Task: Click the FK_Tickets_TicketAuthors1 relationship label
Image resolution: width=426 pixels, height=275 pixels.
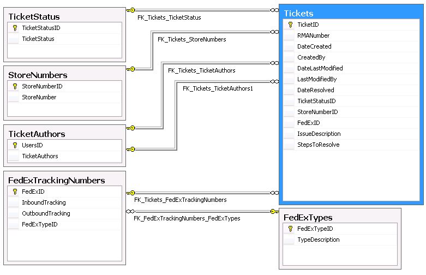Action: point(218,88)
